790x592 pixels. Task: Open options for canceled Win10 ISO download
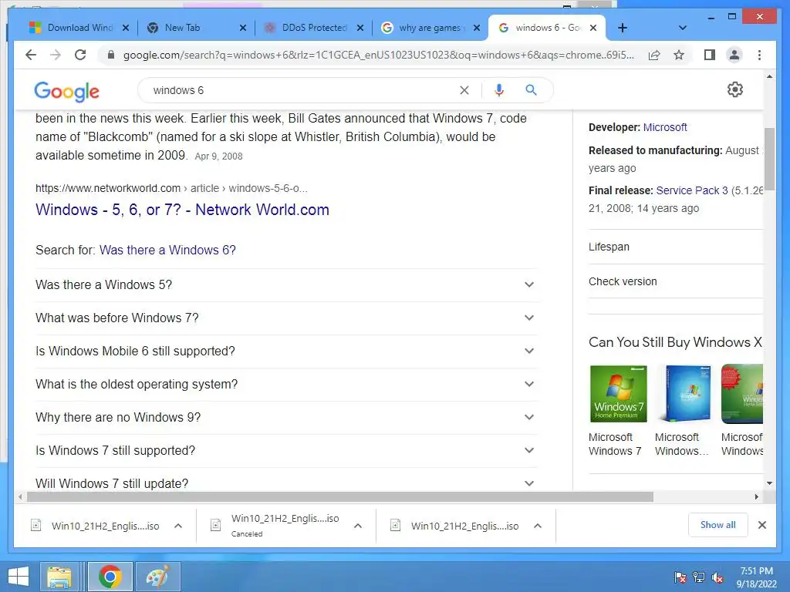click(358, 526)
